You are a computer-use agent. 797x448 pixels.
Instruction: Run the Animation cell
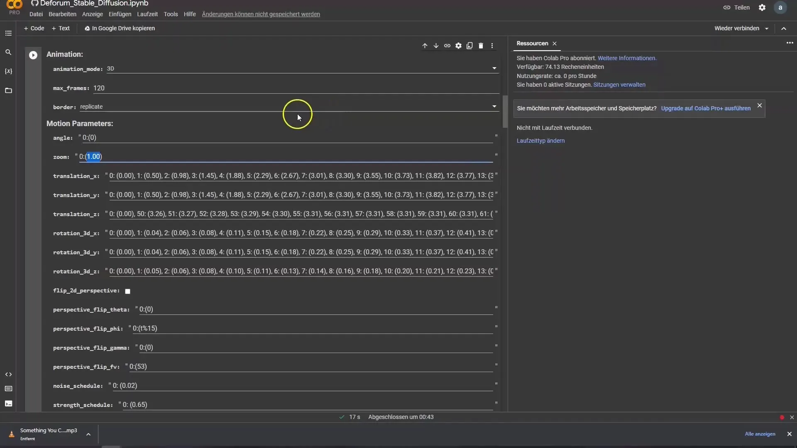[x=33, y=55]
